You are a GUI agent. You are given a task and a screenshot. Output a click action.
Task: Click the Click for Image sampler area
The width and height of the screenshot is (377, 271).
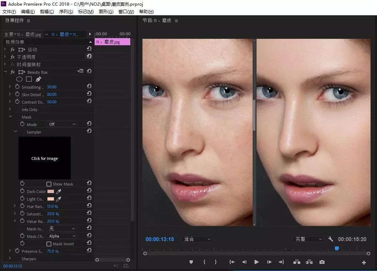pos(45,158)
